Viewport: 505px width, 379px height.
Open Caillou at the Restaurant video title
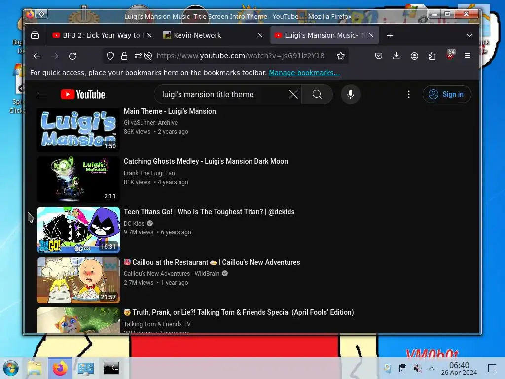212,262
